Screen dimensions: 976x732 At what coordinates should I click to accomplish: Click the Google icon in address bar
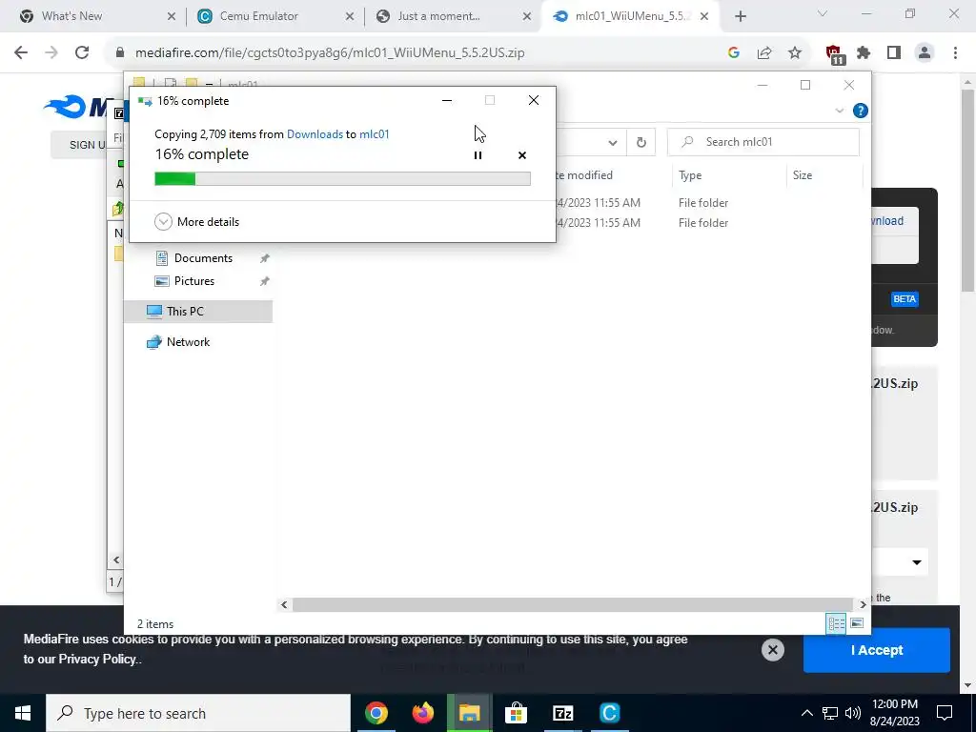pos(733,53)
